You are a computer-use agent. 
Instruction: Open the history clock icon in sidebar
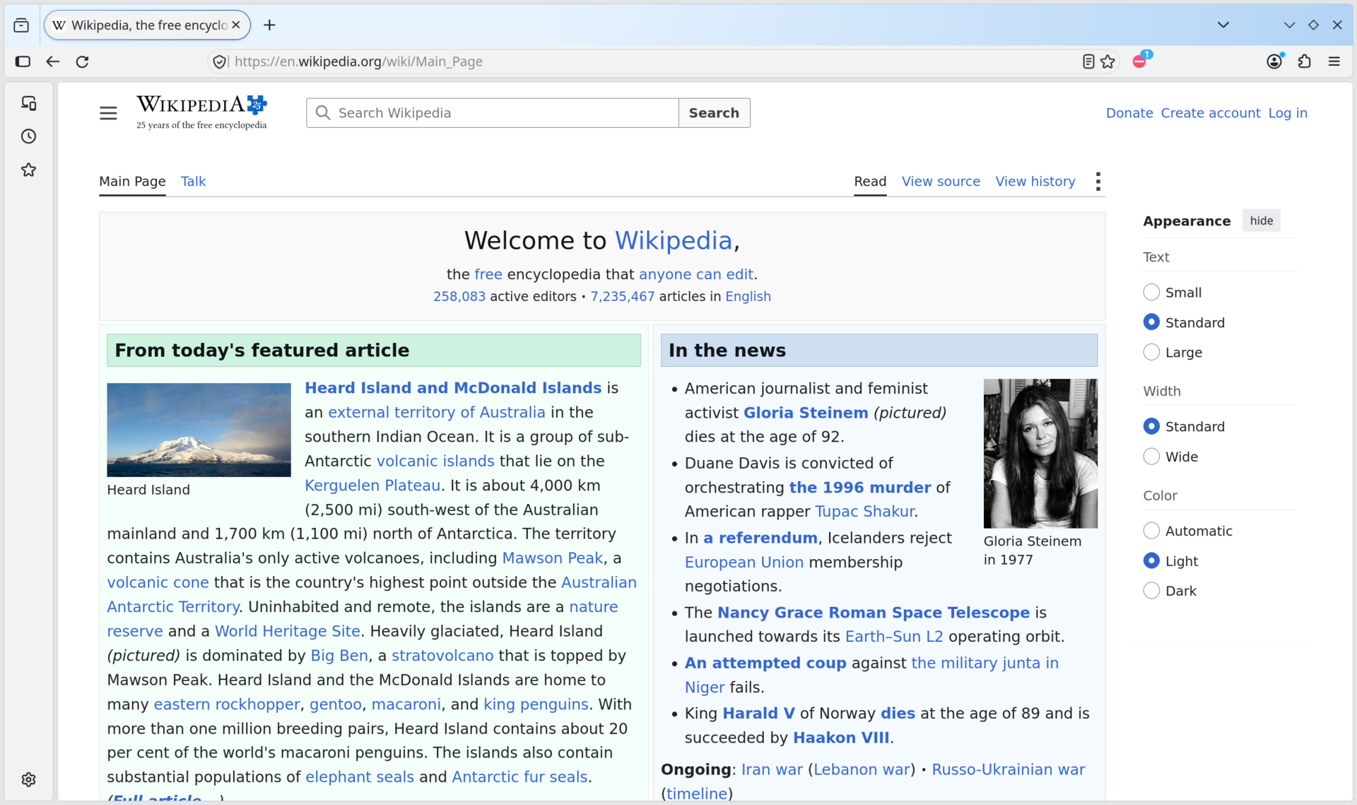pyautogui.click(x=28, y=136)
